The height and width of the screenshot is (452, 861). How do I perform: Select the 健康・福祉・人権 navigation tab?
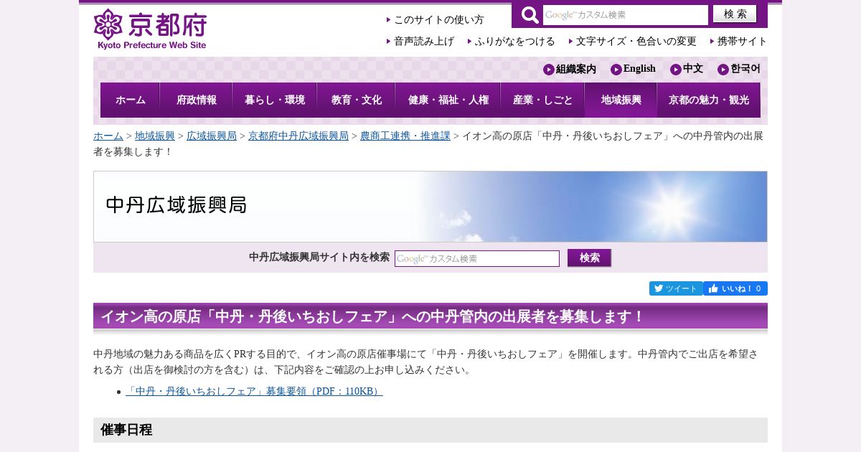point(448,100)
